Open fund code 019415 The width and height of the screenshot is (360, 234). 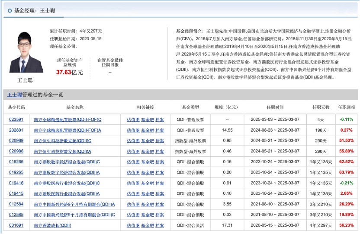click(x=16, y=193)
